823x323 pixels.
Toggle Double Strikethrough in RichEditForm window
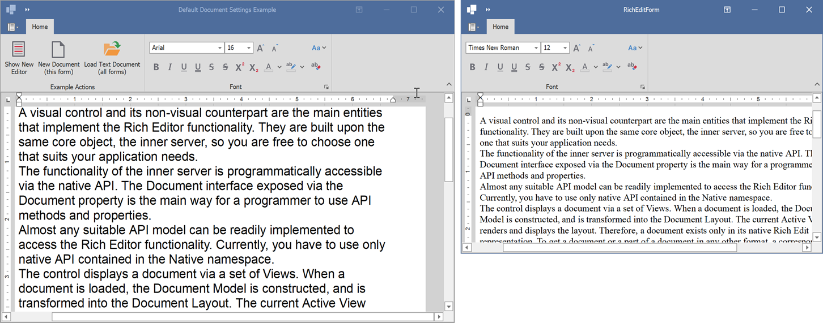pos(541,67)
